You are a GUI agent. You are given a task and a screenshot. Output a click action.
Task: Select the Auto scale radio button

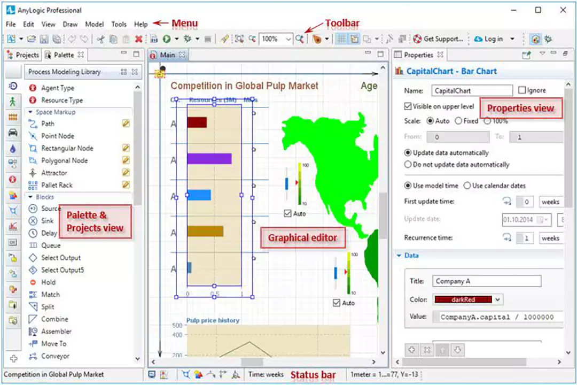pyautogui.click(x=430, y=121)
